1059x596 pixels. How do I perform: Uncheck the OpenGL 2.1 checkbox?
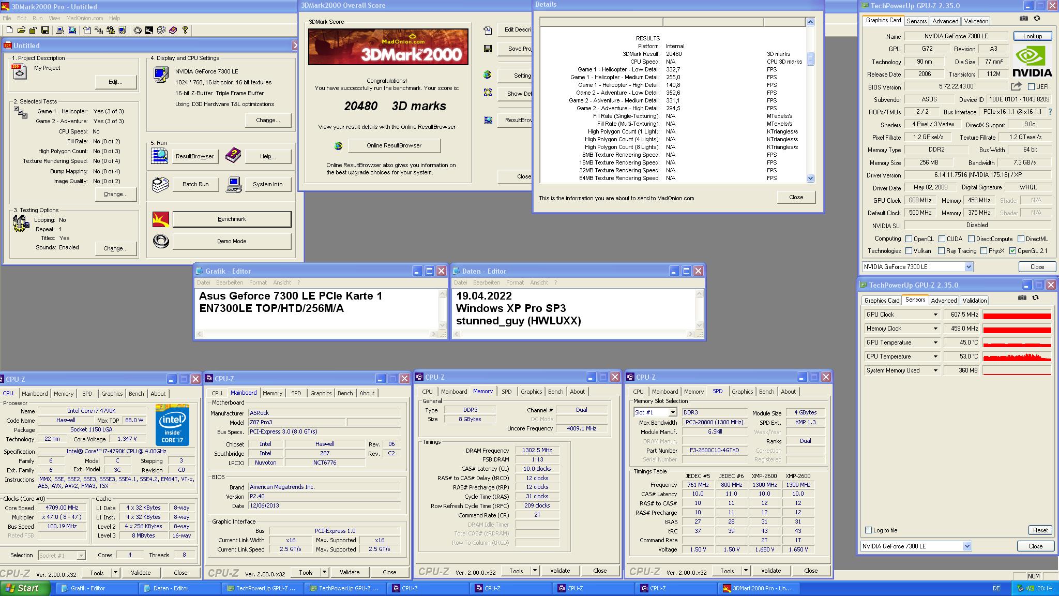(1012, 251)
